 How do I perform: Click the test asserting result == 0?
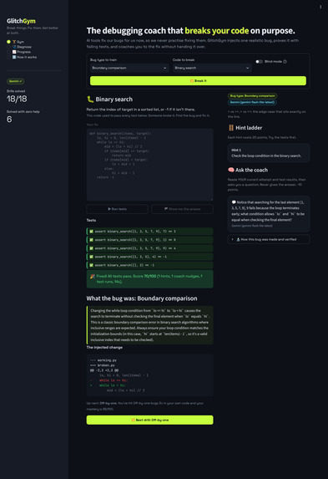coord(149,240)
